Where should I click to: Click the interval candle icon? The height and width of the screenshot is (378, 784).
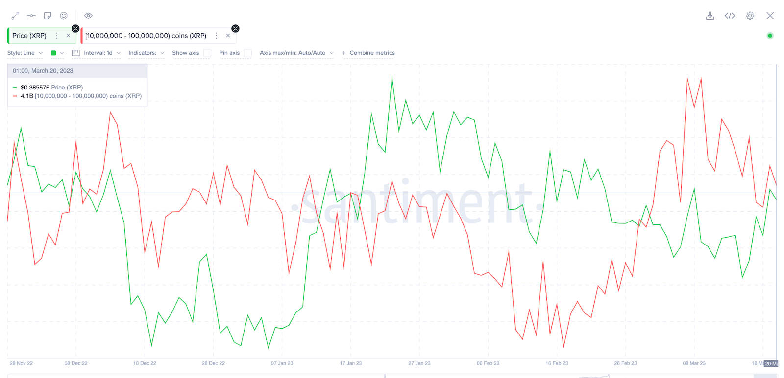[x=76, y=53]
